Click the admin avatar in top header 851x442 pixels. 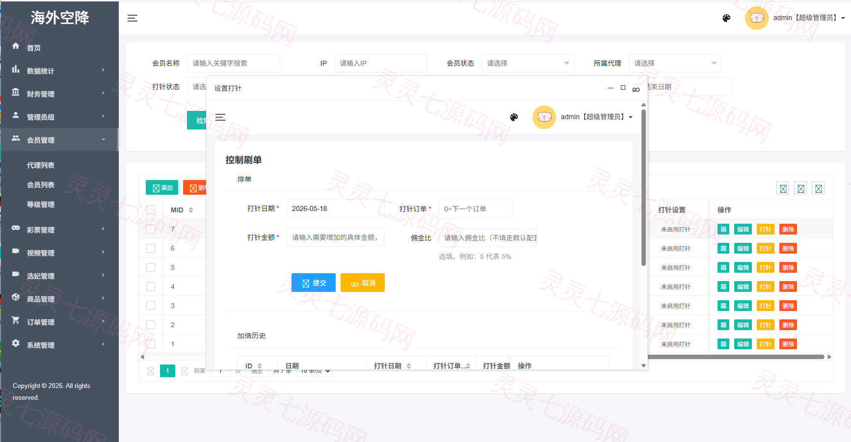756,18
